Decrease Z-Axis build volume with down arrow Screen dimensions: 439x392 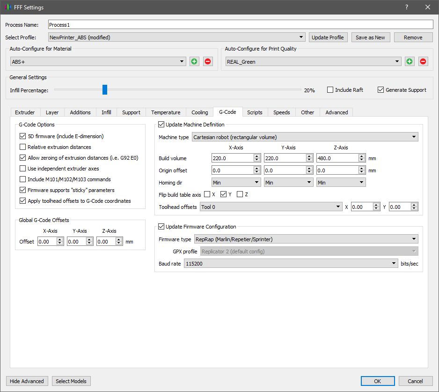pos(361,161)
